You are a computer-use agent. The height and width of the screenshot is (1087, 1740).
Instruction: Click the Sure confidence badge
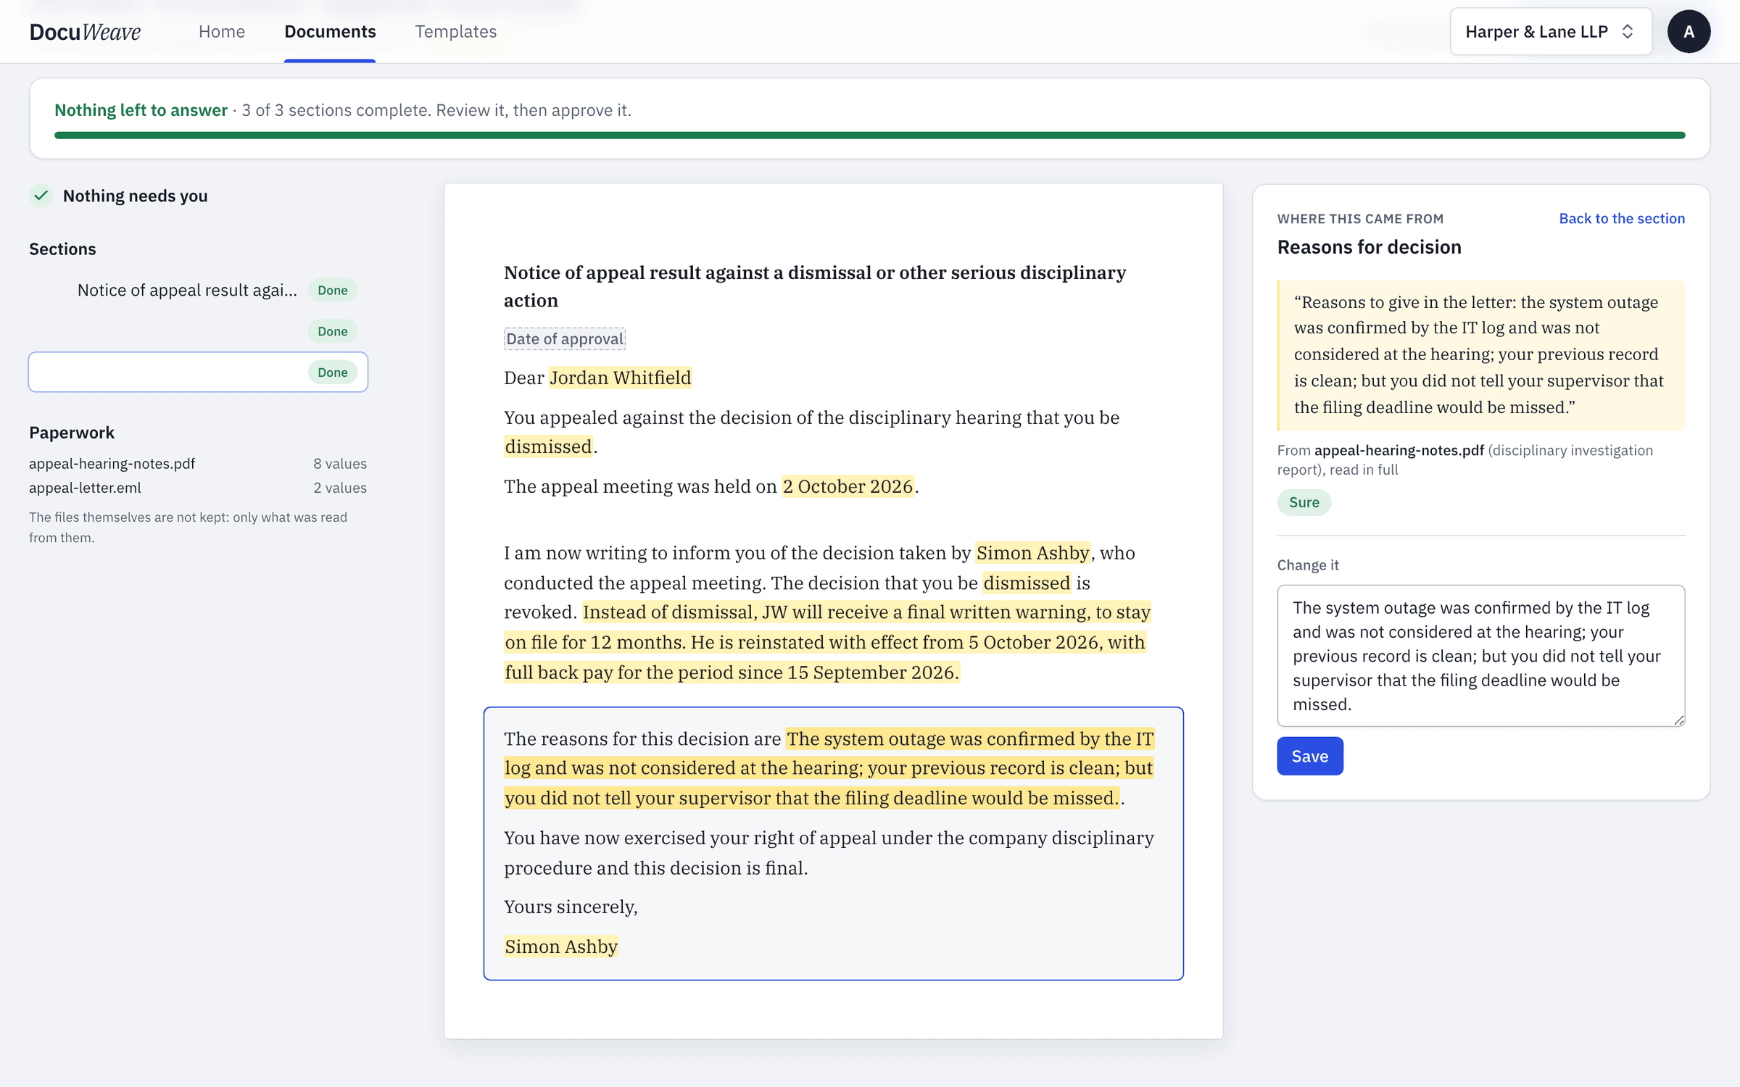[1304, 502]
